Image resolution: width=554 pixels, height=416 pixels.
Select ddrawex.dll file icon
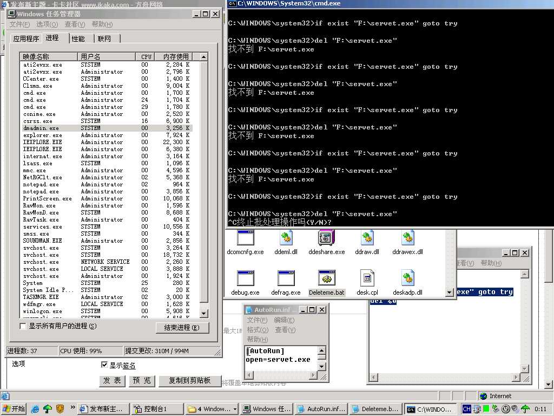click(408, 238)
